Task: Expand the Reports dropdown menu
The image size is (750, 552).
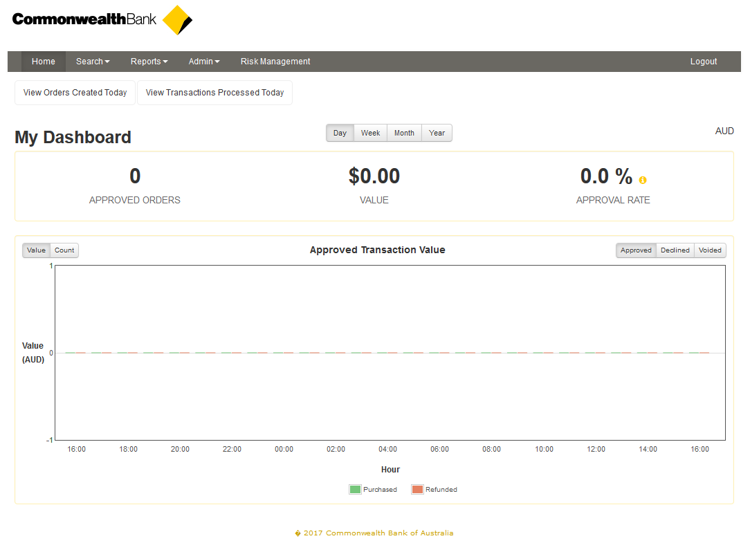Action: click(x=149, y=62)
